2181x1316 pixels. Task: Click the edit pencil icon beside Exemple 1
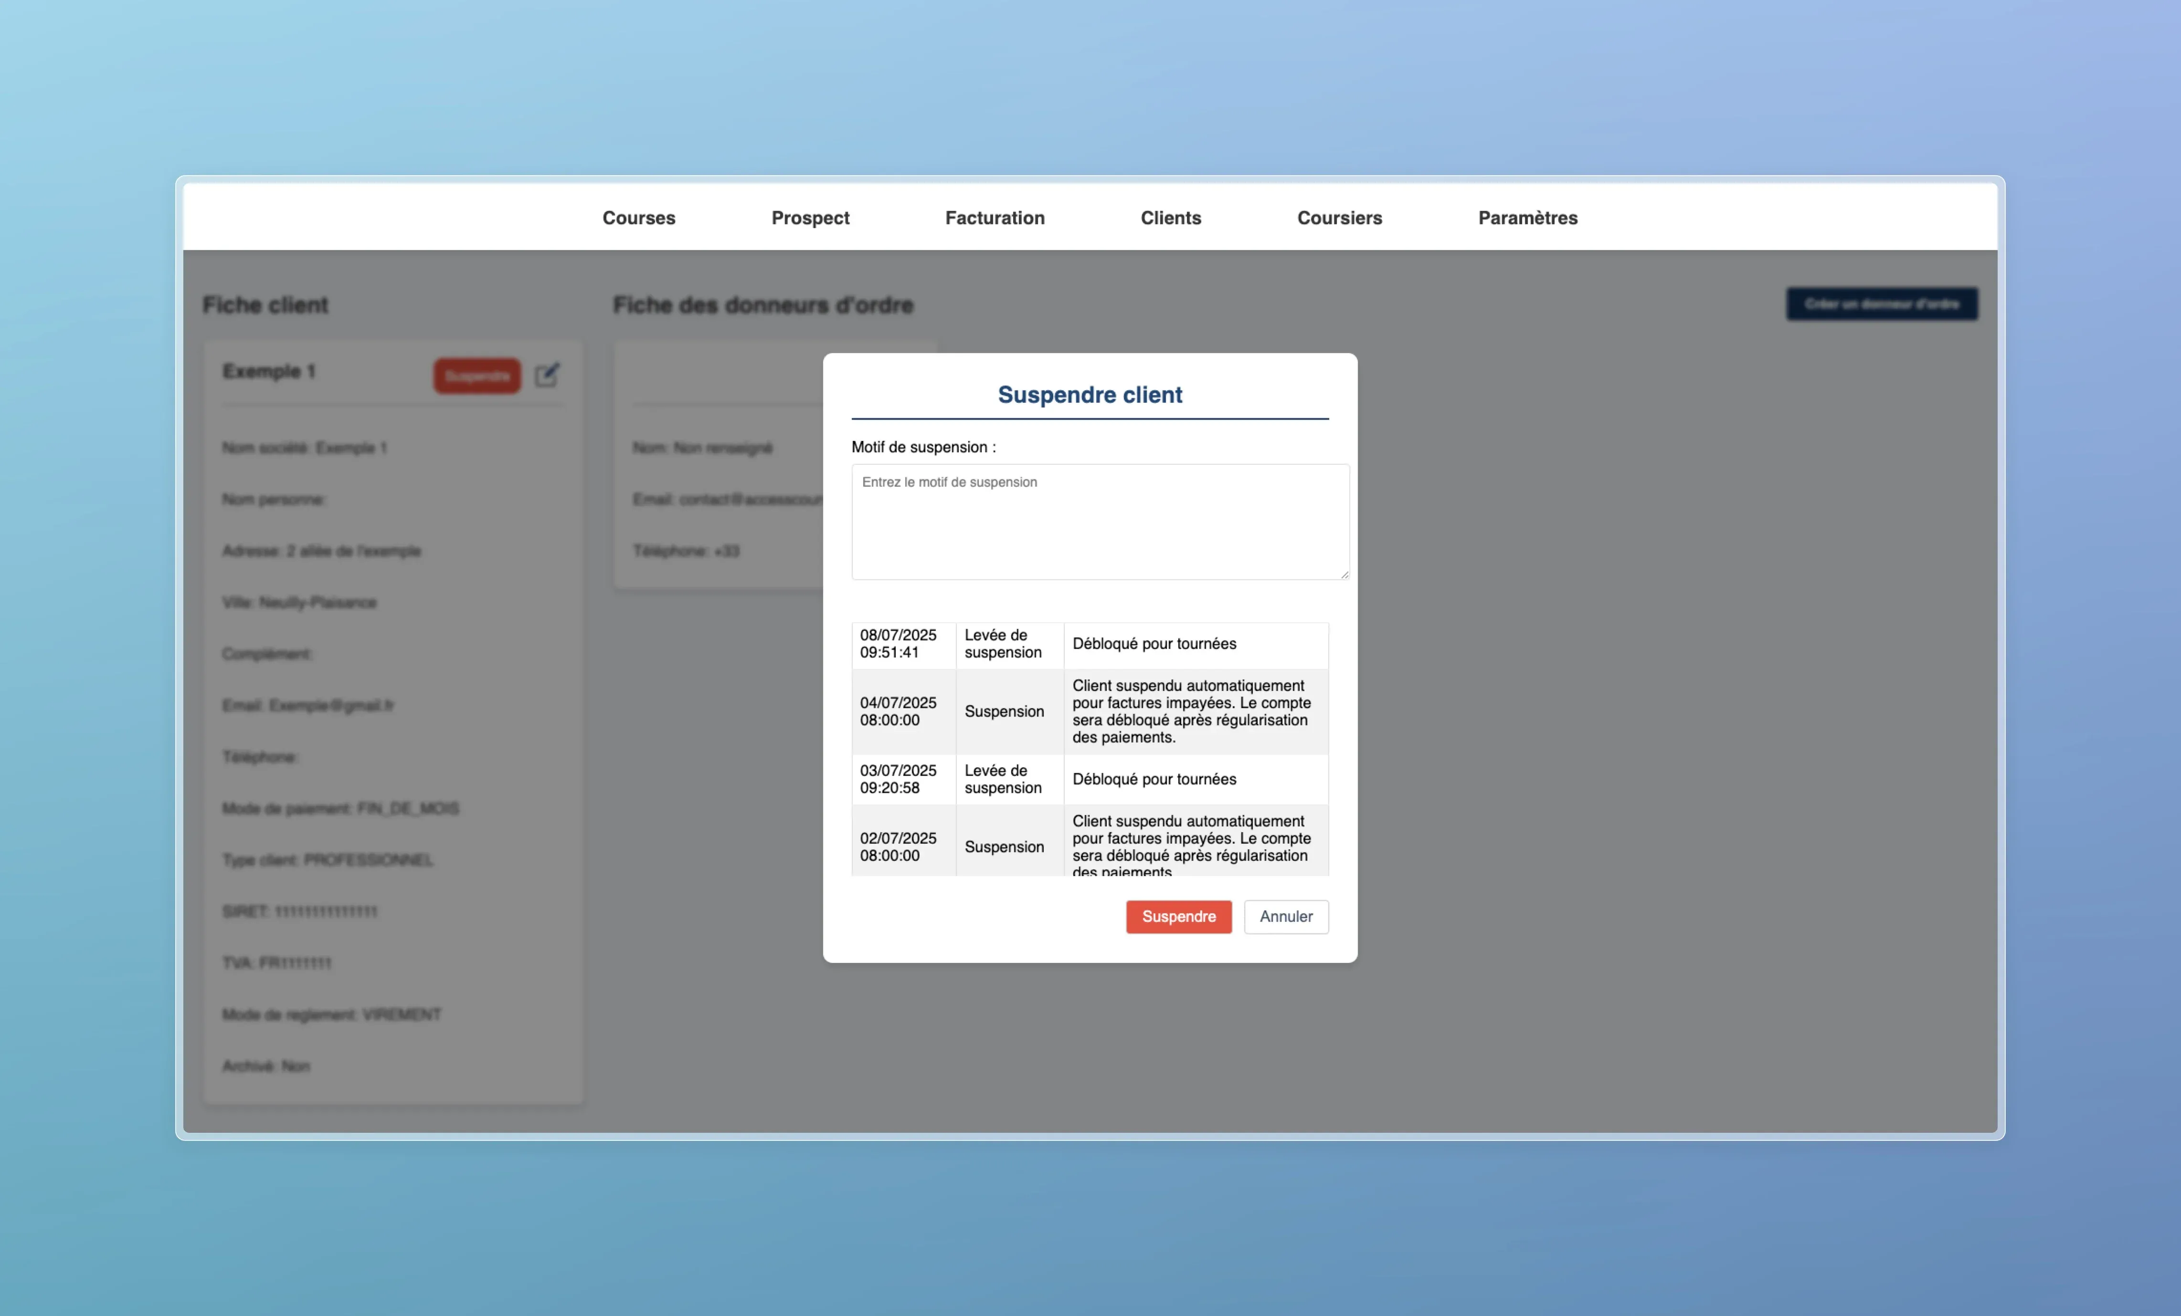(547, 375)
